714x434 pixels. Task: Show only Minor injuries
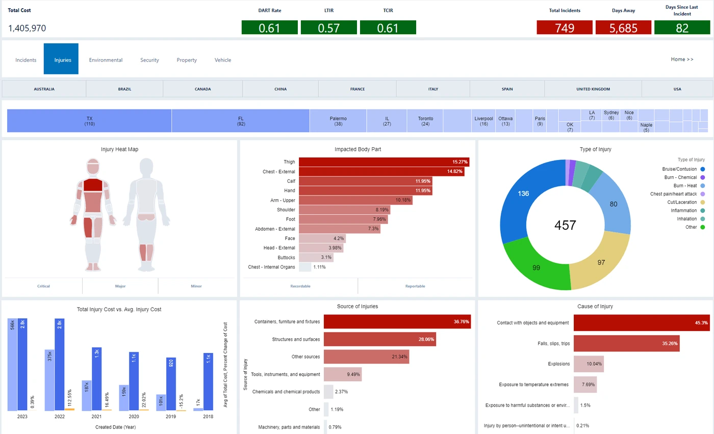click(x=196, y=286)
